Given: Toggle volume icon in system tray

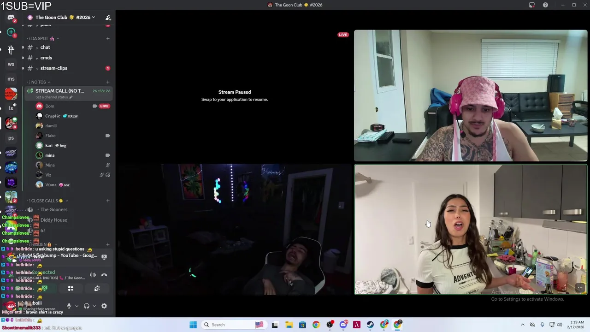Looking at the screenshot, I should (x=560, y=325).
